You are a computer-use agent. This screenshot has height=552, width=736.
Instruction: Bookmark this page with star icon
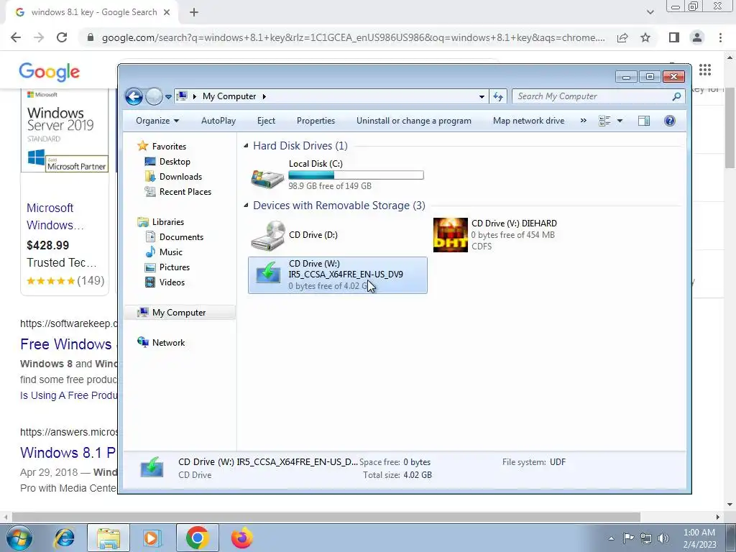click(645, 37)
